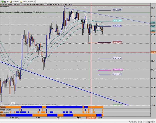Viewport: 156px width, 123px height.
Task: Click the Pivot Console v2.0.1 label
Action: (x=22, y=12)
